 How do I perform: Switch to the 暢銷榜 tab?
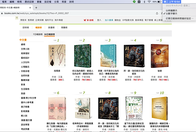tap(39, 28)
